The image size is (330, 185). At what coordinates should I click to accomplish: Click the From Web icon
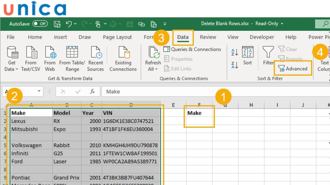point(50,58)
